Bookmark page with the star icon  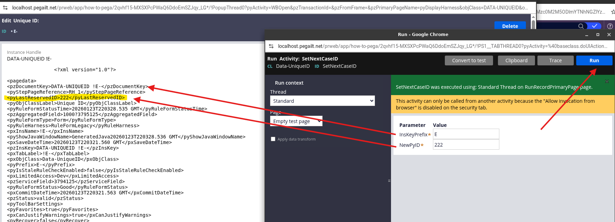(x=613, y=12)
